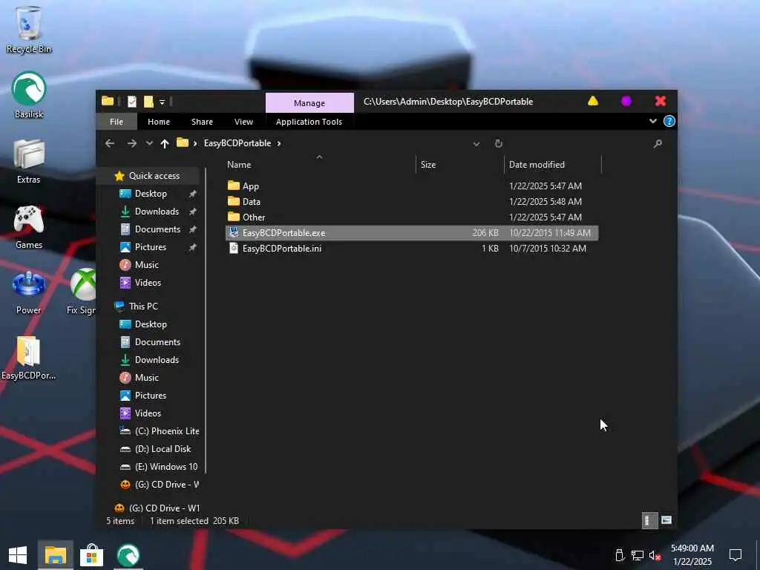This screenshot has height=570, width=760.
Task: Open the File menu
Action: (117, 122)
